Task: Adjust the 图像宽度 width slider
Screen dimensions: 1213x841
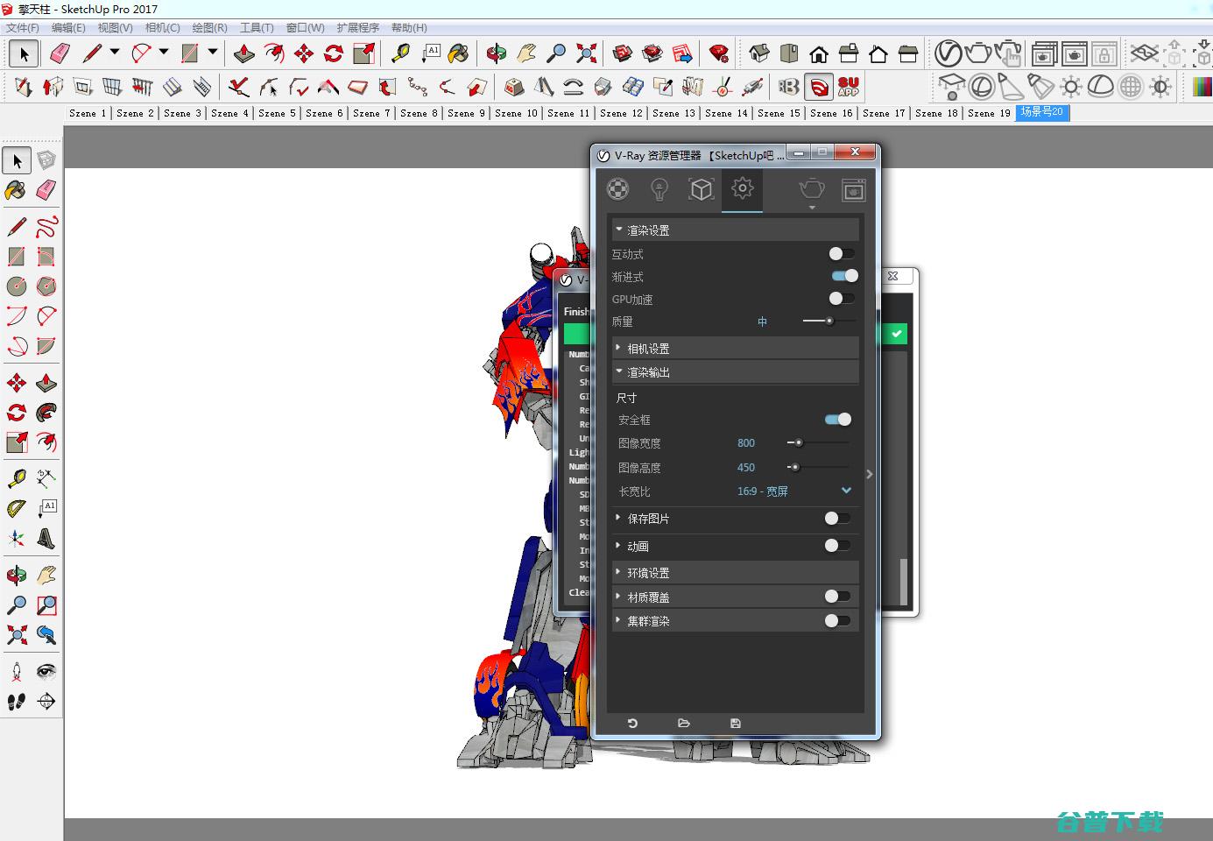Action: click(x=818, y=443)
